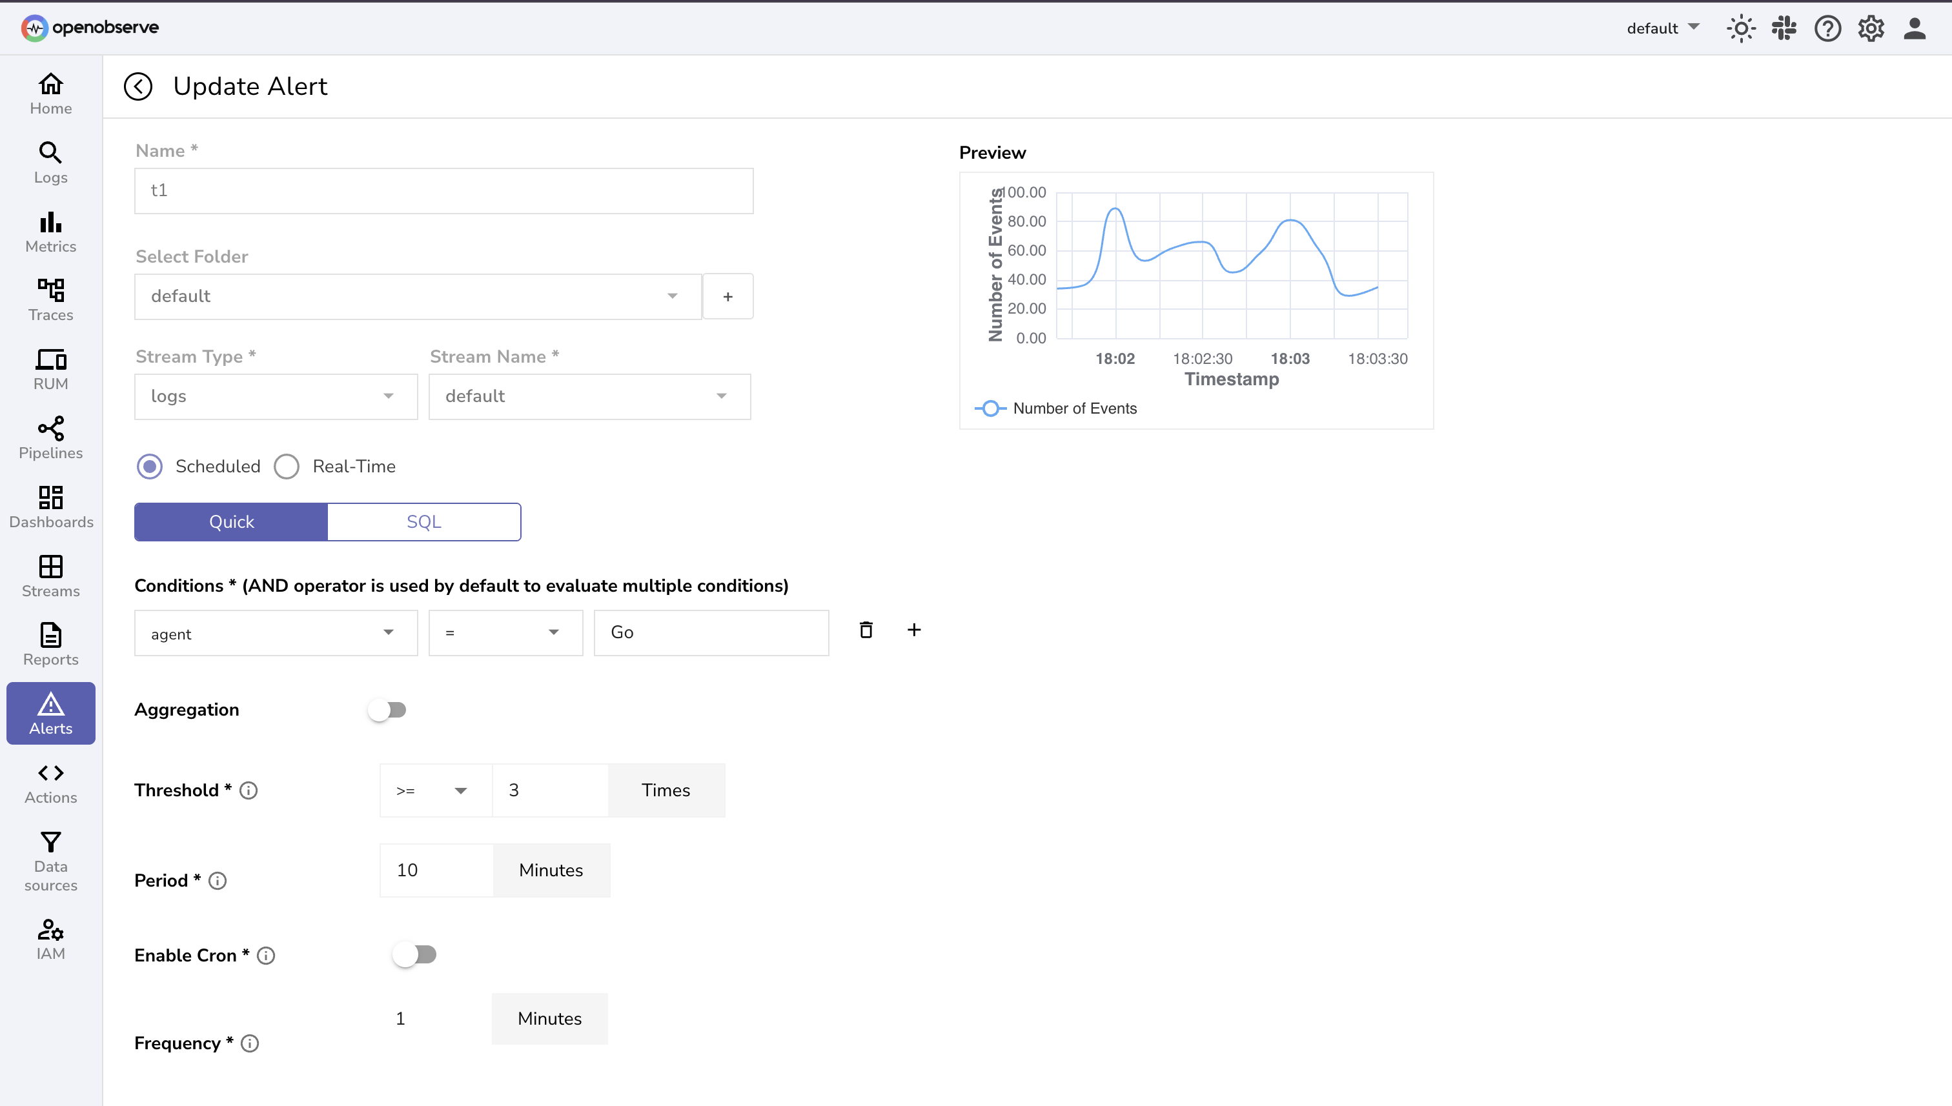Go back from Update Alert
Viewport: 1952px width, 1106px height.
pos(137,86)
